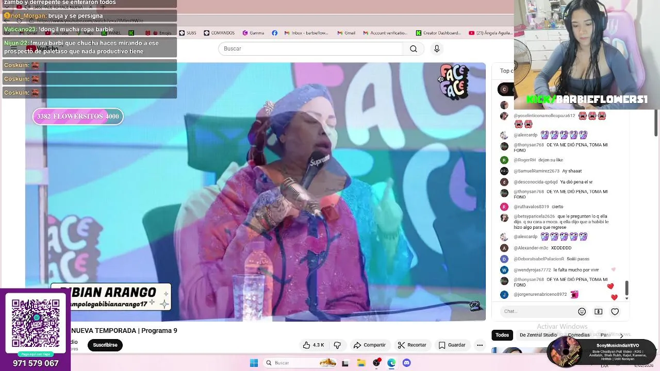Image resolution: width=660 pixels, height=371 pixels.
Task: Open Discord from the taskbar
Action: click(x=406, y=363)
